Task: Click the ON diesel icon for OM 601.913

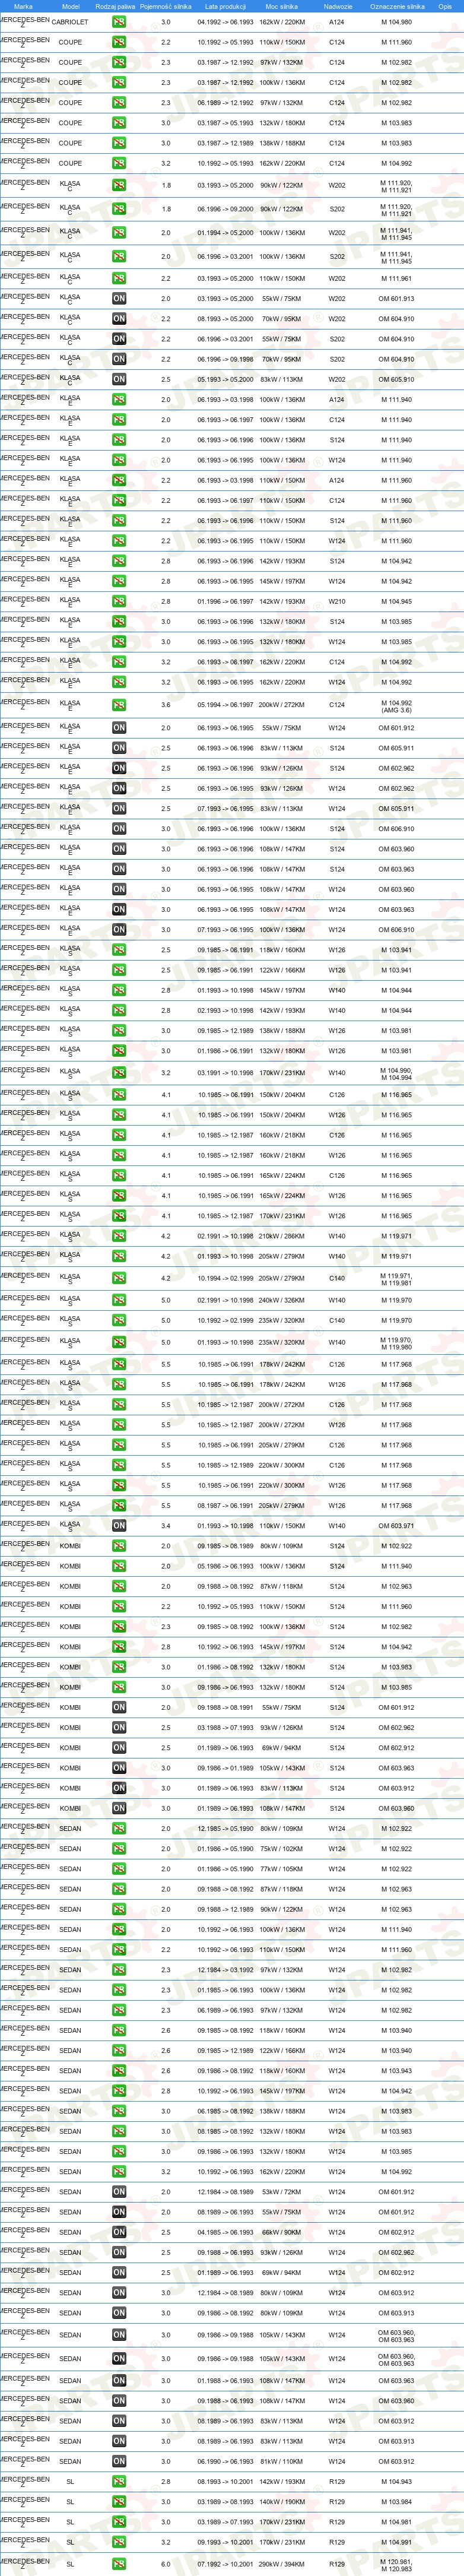Action: [x=119, y=298]
